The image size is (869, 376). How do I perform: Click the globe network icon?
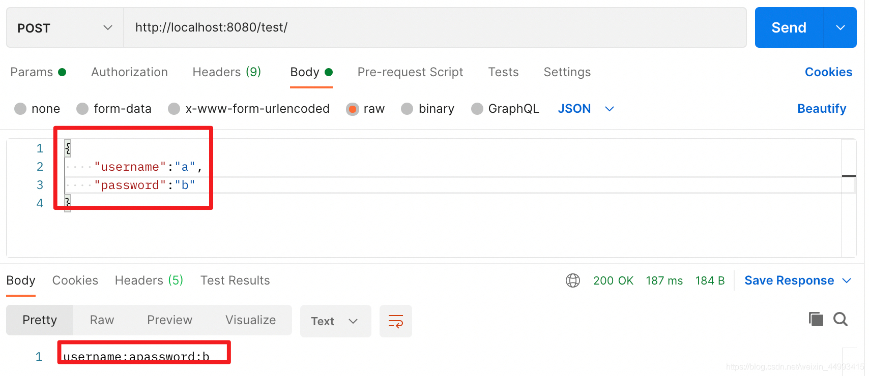click(573, 280)
